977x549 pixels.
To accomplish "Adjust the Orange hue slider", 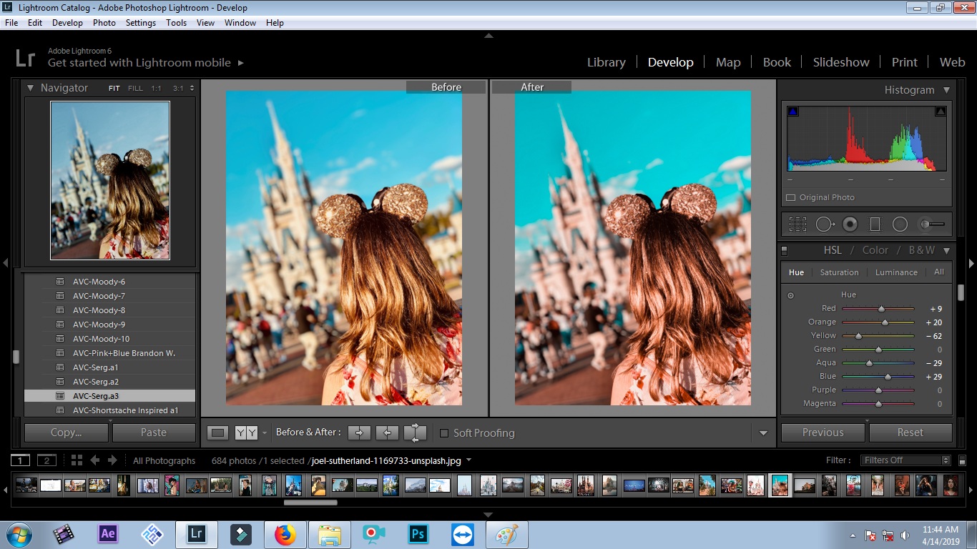I will [x=885, y=322].
